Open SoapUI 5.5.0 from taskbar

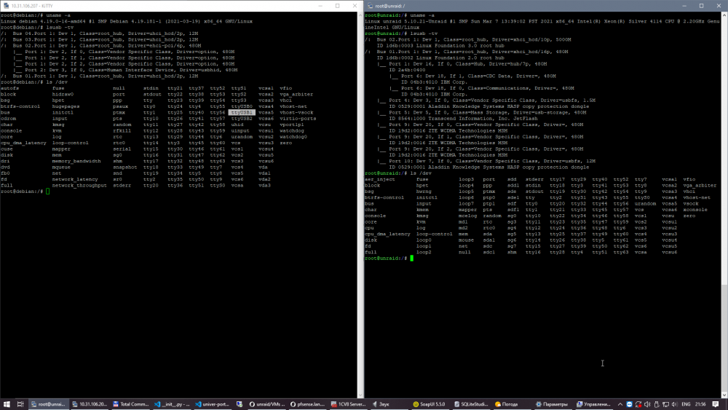pos(430,404)
